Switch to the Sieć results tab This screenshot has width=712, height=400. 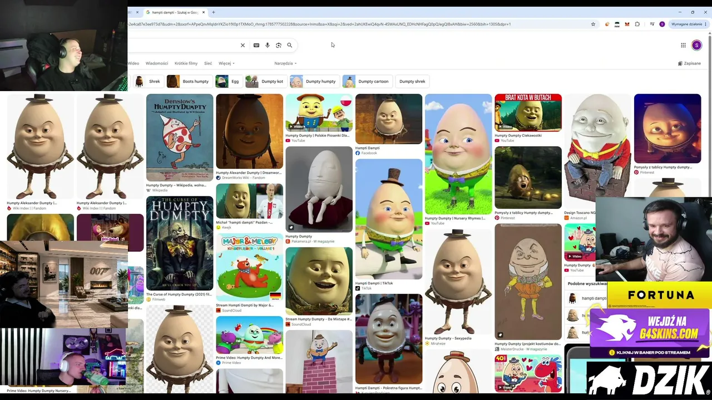[x=208, y=63]
